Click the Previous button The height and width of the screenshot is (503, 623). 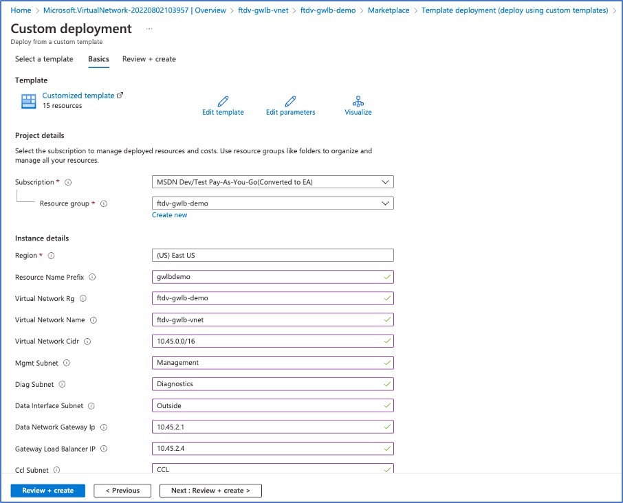(122, 490)
